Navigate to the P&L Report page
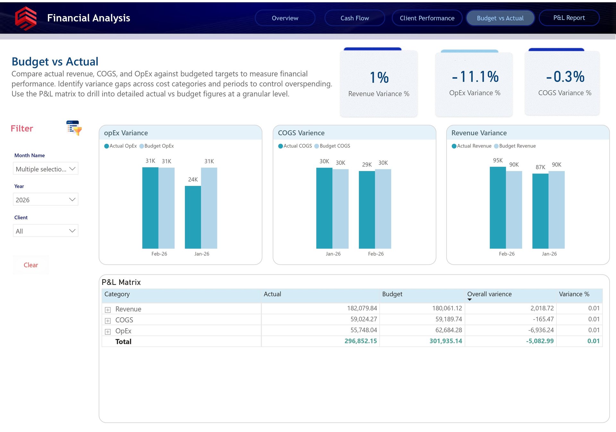The image size is (616, 432). click(569, 18)
